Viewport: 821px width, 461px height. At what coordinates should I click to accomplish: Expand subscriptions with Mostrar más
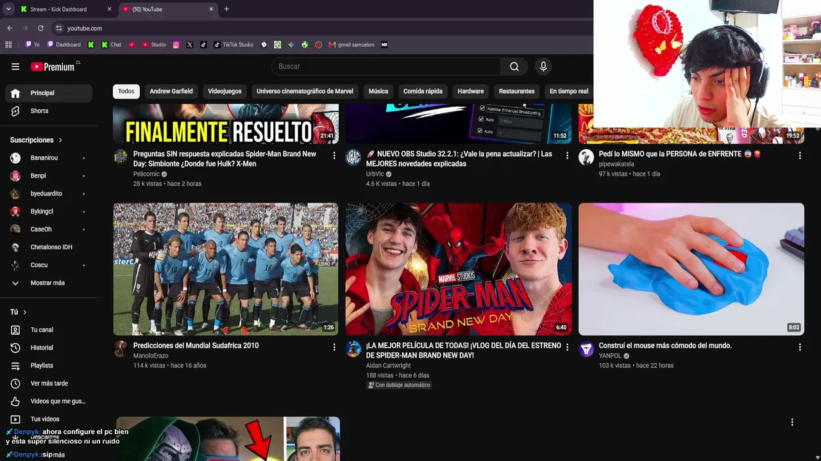(49, 283)
